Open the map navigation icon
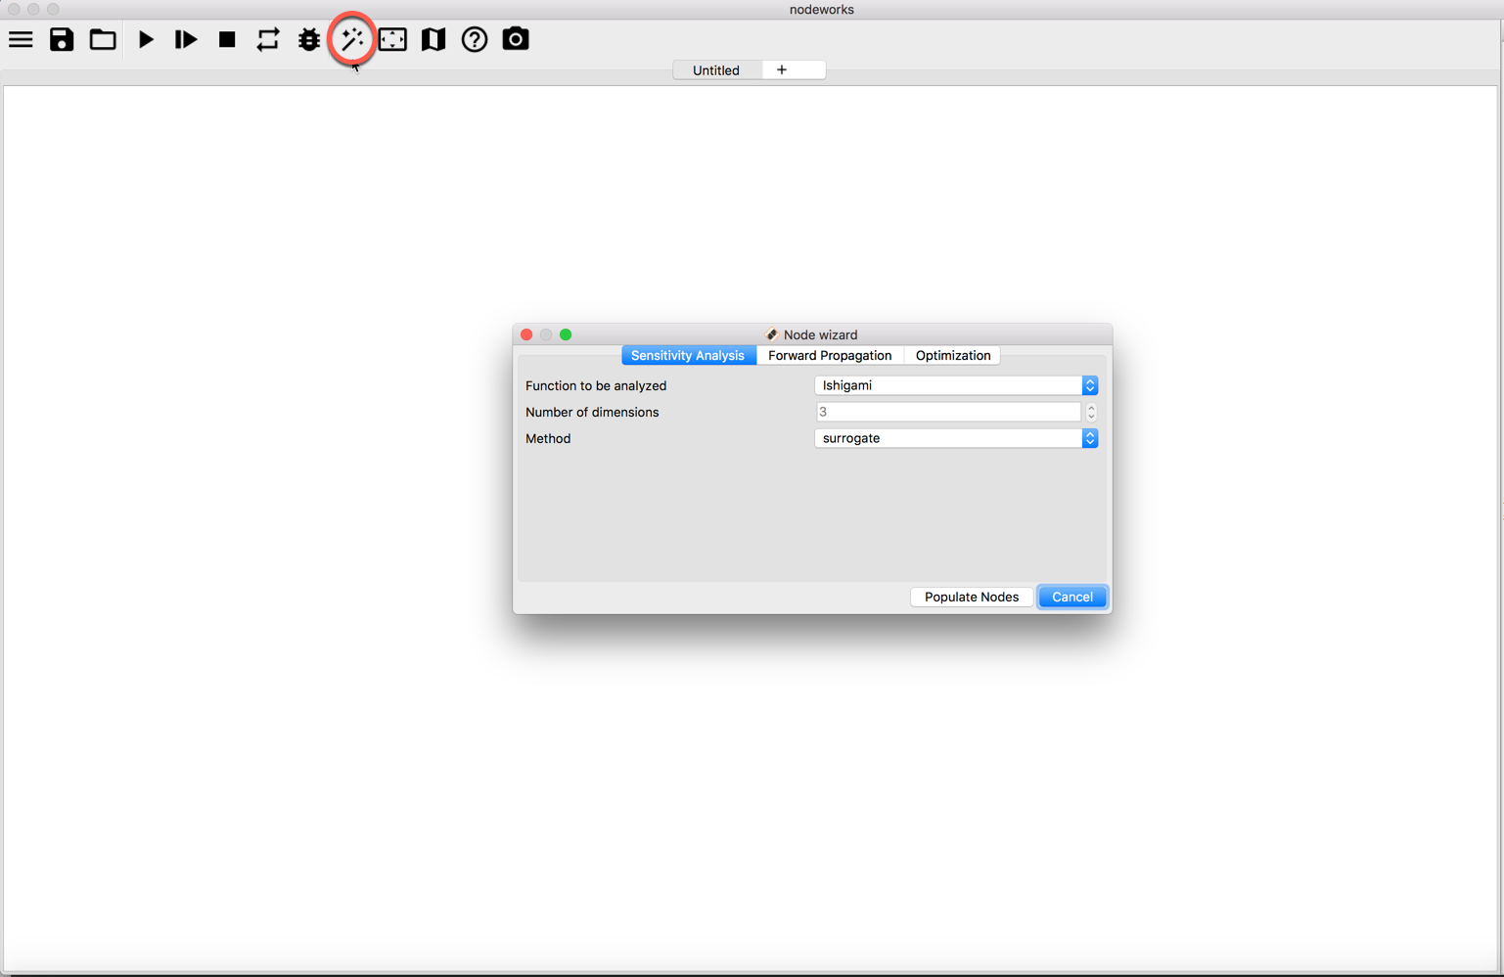The width and height of the screenshot is (1504, 977). (x=433, y=40)
